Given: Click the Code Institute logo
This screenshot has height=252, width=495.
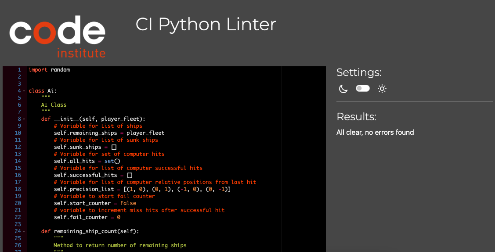Looking at the screenshot, I should pos(57,36).
